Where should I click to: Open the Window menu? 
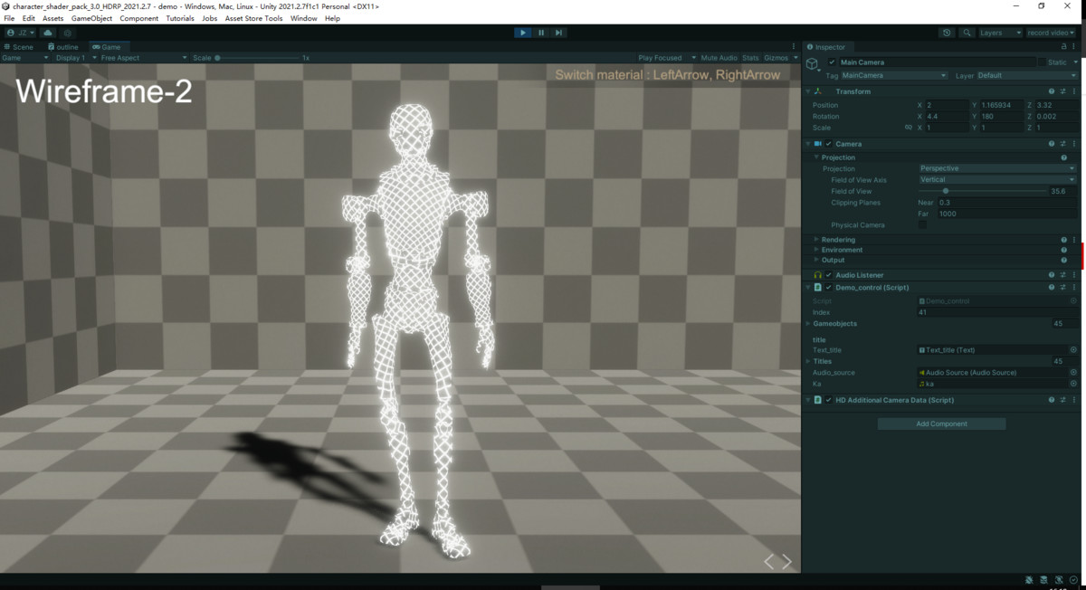tap(303, 17)
